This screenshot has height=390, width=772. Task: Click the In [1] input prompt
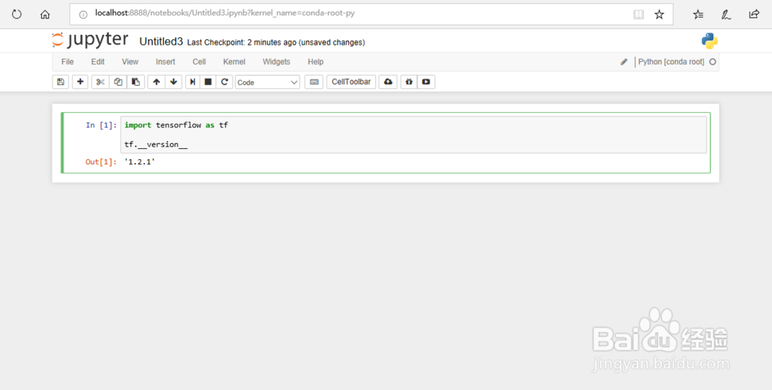(x=101, y=125)
